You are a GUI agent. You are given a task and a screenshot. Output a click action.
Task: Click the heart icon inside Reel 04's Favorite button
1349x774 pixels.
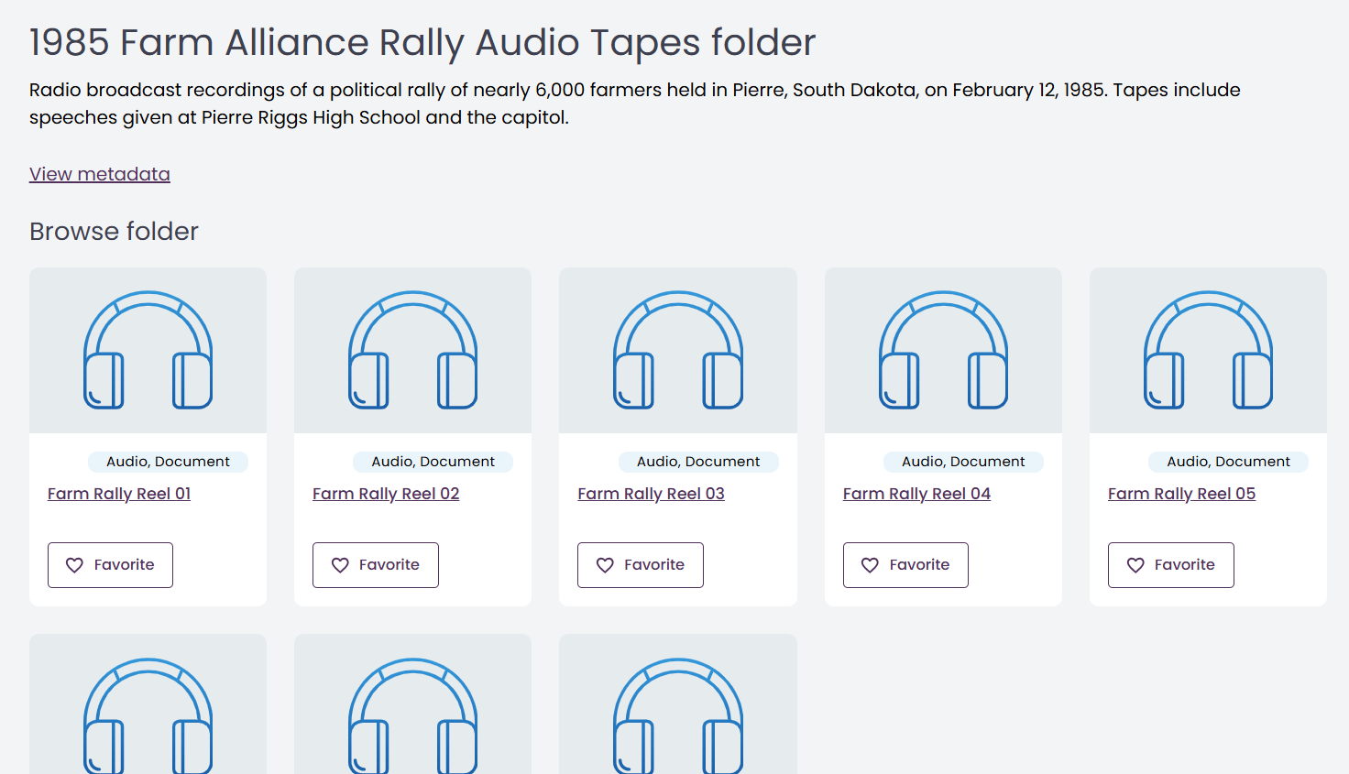(870, 565)
